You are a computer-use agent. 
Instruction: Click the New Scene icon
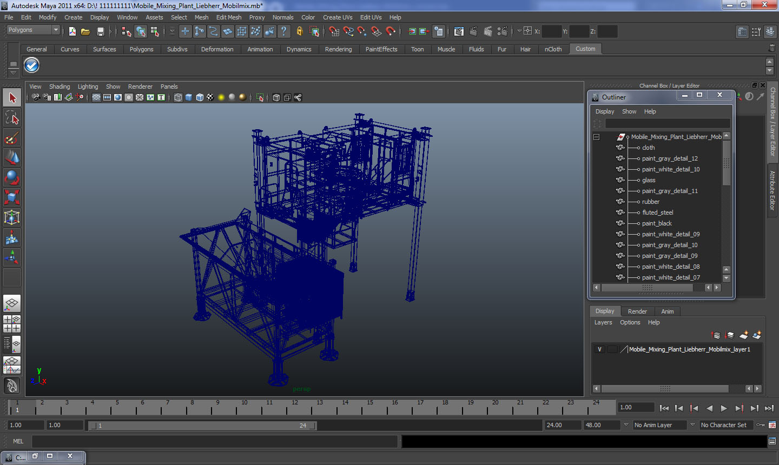pos(72,31)
